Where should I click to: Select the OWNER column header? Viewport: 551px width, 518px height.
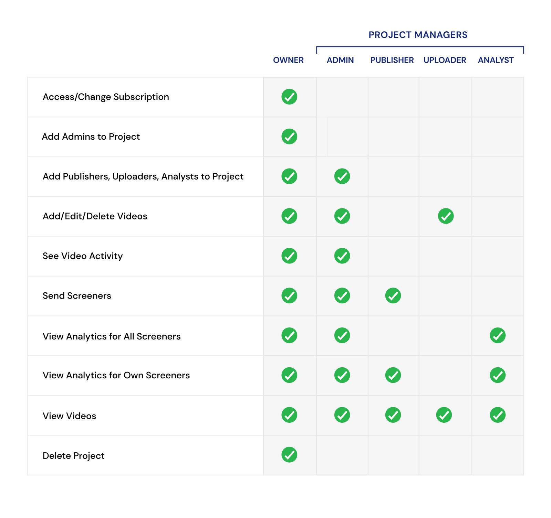pos(288,60)
